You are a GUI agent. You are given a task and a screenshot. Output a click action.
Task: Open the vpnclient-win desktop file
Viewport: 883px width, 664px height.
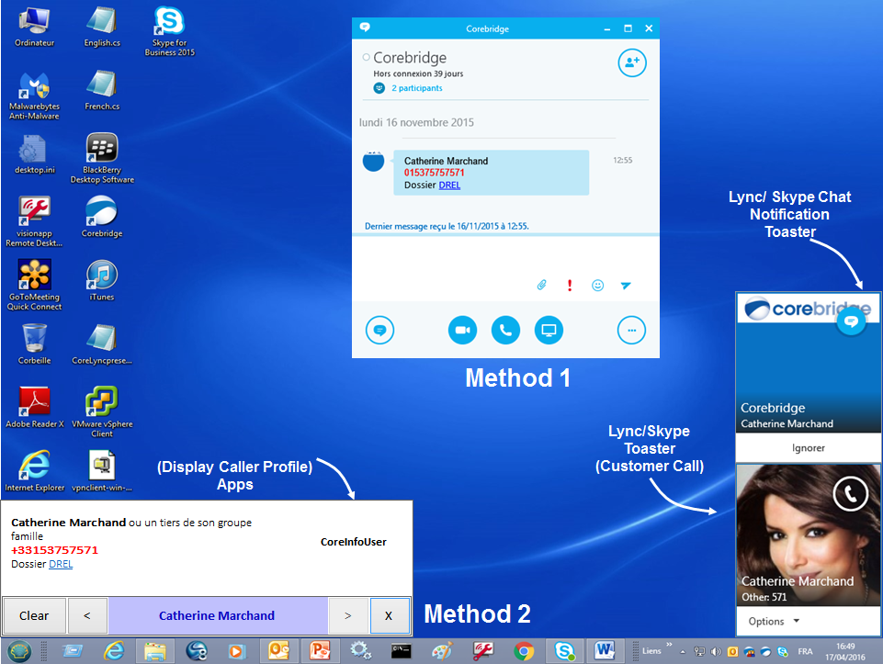coord(102,471)
